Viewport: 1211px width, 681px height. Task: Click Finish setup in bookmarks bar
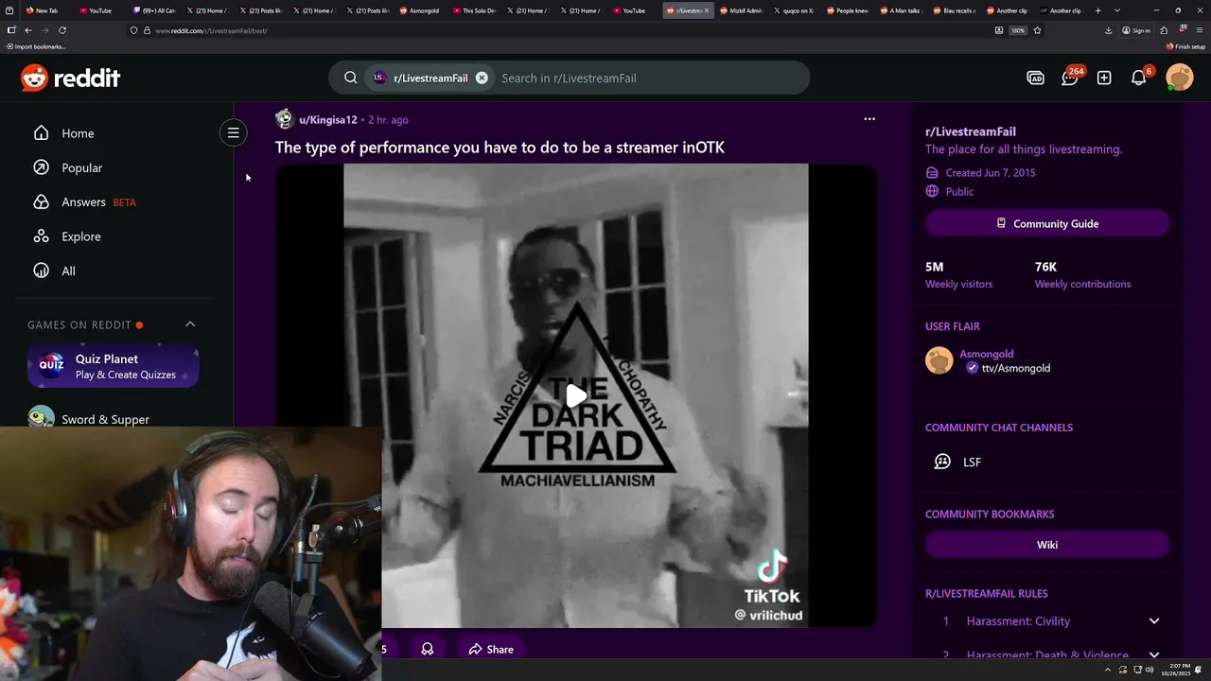(1186, 46)
